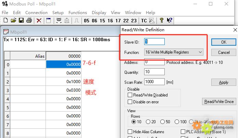Click the window layout toolbar icon

(48, 20)
